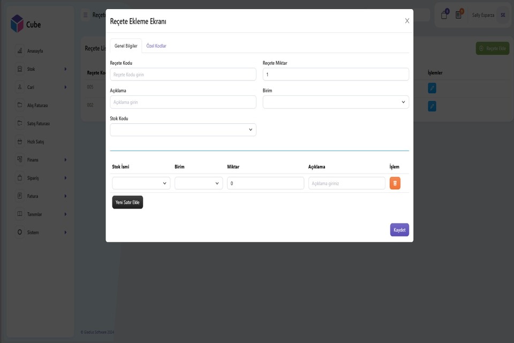514x343 pixels.
Task: Select the Genel Bilgiler tab
Action: (x=126, y=46)
